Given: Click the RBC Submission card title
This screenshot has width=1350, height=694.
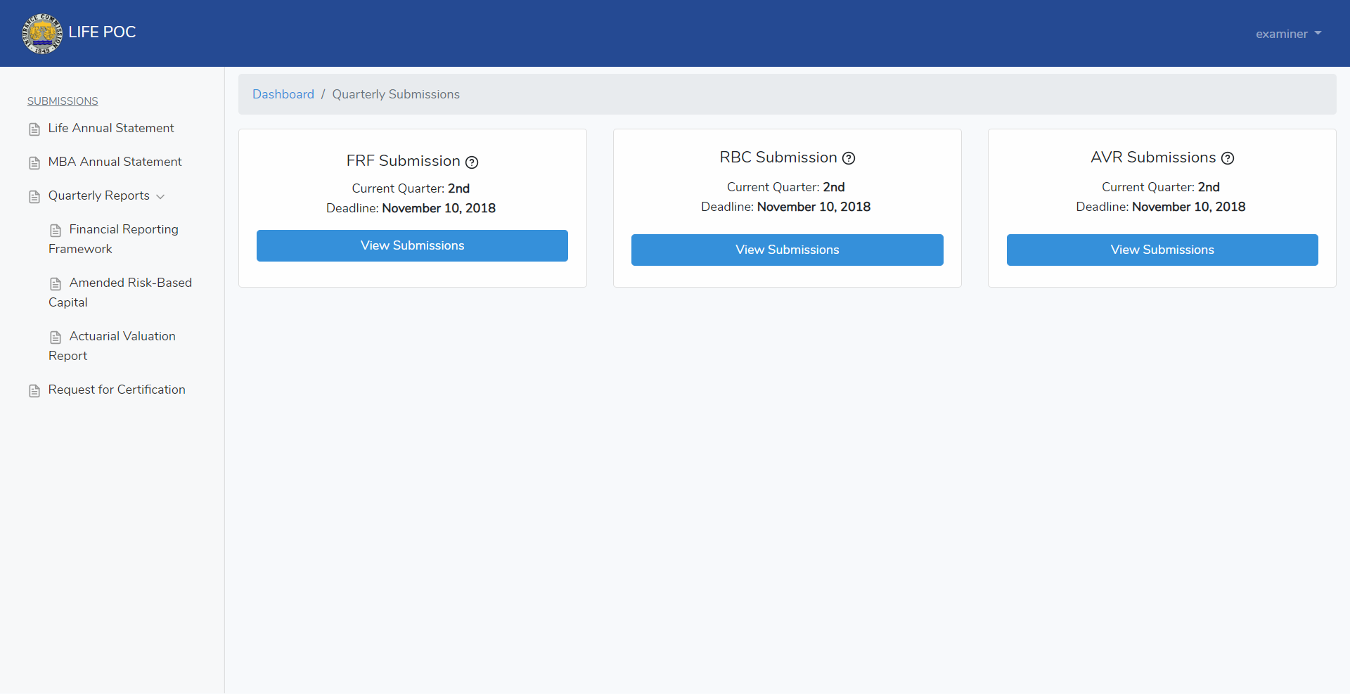Looking at the screenshot, I should 778,158.
